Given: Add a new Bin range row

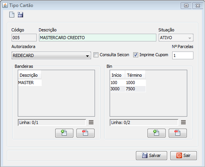Looking at the screenshot, I should (156, 133).
